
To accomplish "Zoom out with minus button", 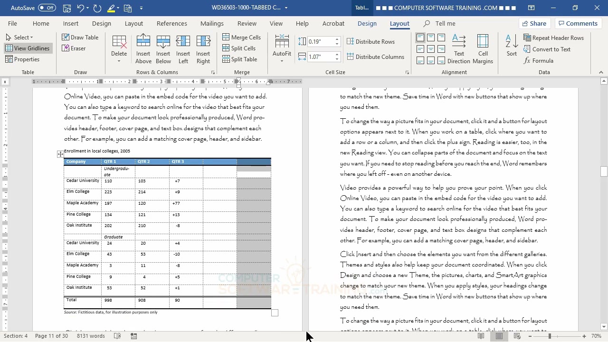I will [530, 336].
